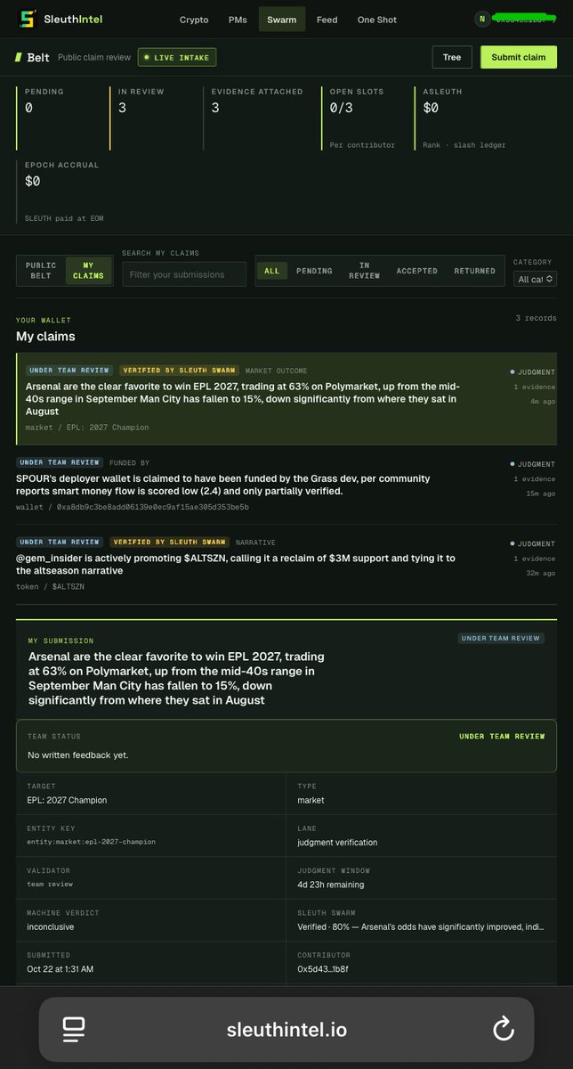The height and width of the screenshot is (1069, 573).
Task: Open the Crypto nav tab
Action: coord(194,20)
